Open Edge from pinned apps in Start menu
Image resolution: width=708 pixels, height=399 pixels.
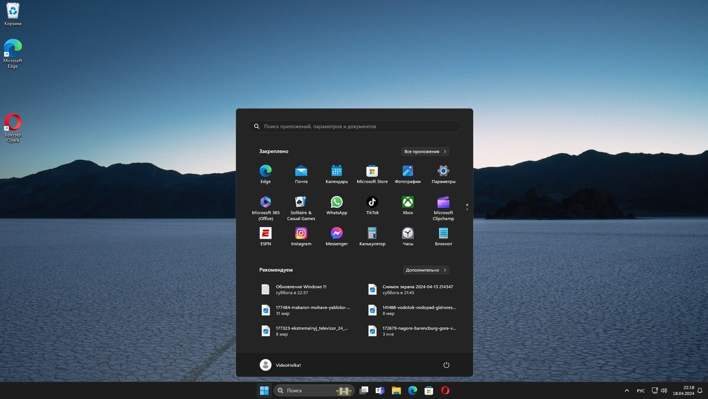click(x=265, y=174)
